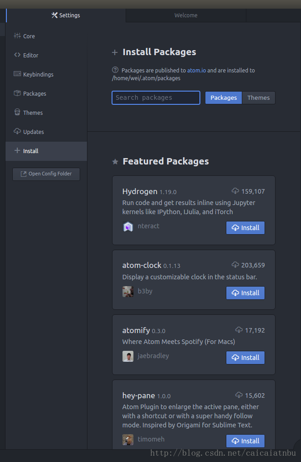
Task: Select the Install section in sidebar
Action: 31,151
